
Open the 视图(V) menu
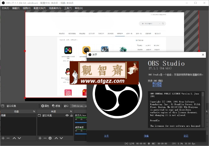coord(27,8)
